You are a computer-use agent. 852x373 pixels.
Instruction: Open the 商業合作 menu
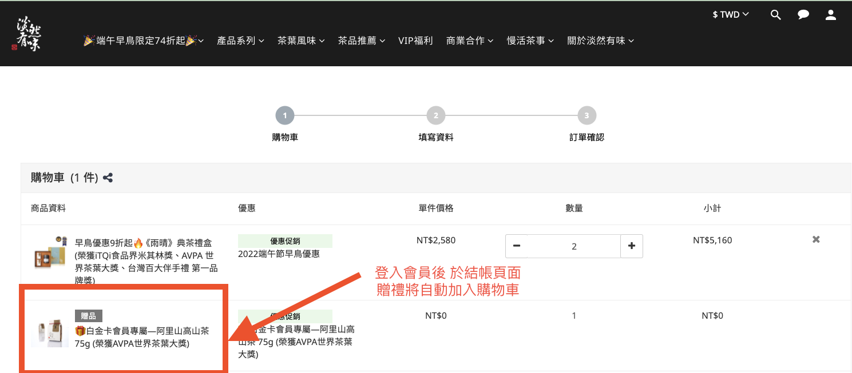pyautogui.click(x=470, y=41)
